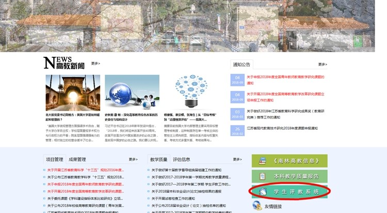
Task: Click the 03 2018-03 date badge
Action: tap(237, 114)
